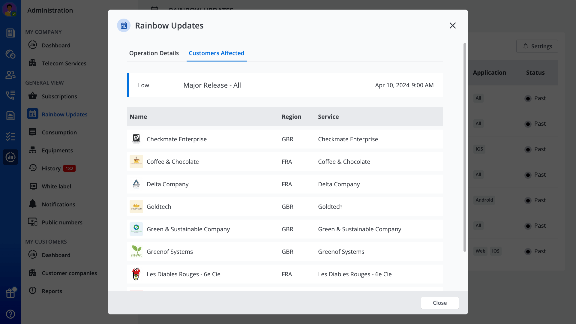
Task: Switch to the Operation Details tab
Action: tap(154, 52)
